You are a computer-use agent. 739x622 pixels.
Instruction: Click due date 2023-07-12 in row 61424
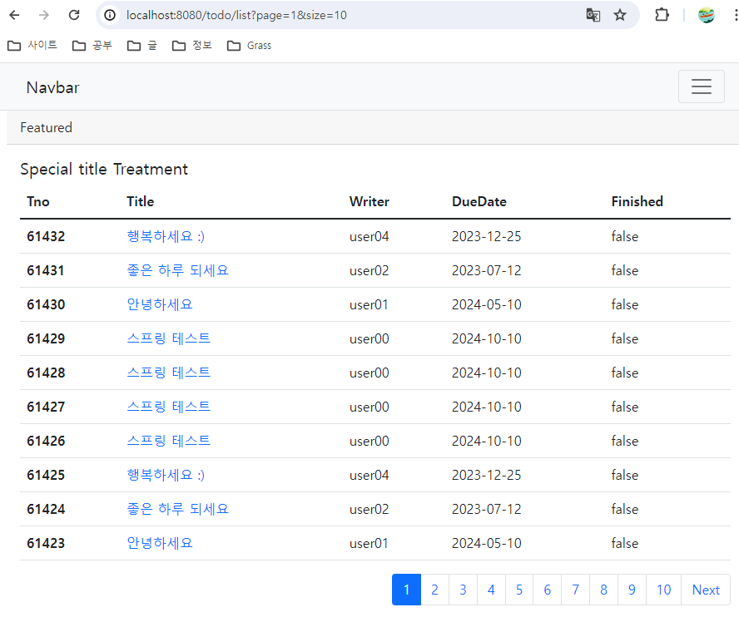[486, 509]
